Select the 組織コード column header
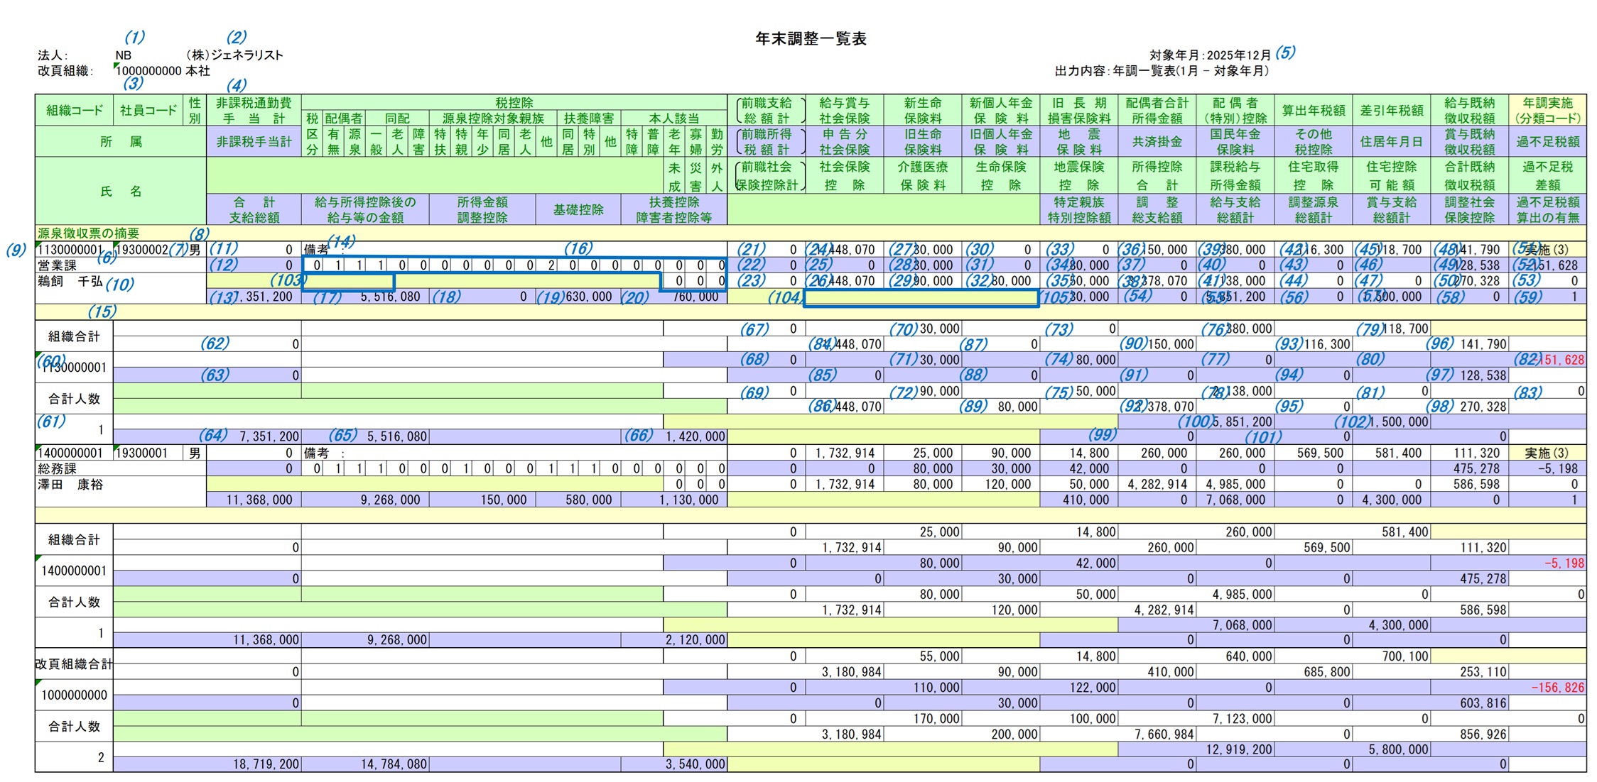Viewport: 1597px width, 782px height. pyautogui.click(x=74, y=110)
